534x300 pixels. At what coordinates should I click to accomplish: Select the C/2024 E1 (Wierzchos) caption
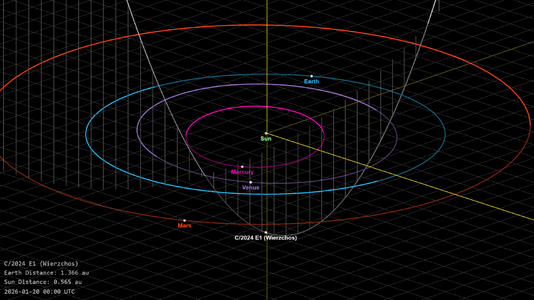point(266,238)
